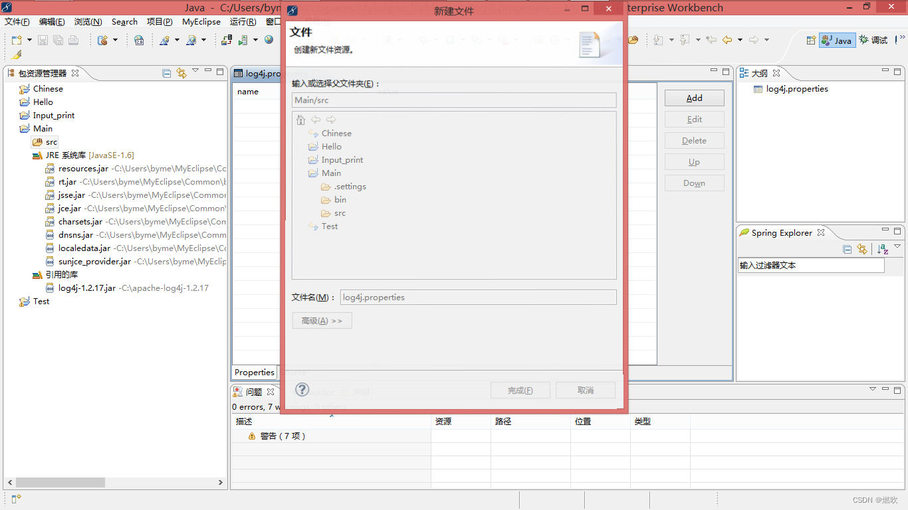Viewport: 908px width, 510px height.
Task: Toggle link with editor in Spring Explorer
Action: 862,249
